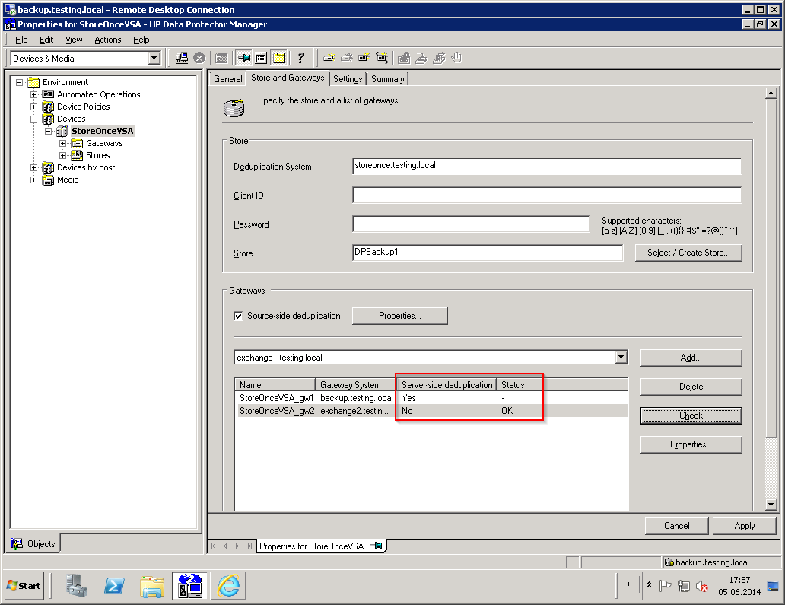
Task: Select the StoreOnceVSA_gw2 gateway row
Action: click(431, 411)
